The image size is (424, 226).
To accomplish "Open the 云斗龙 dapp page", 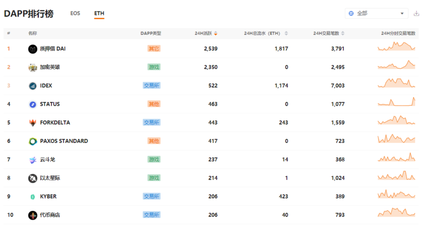I will tap(48, 159).
